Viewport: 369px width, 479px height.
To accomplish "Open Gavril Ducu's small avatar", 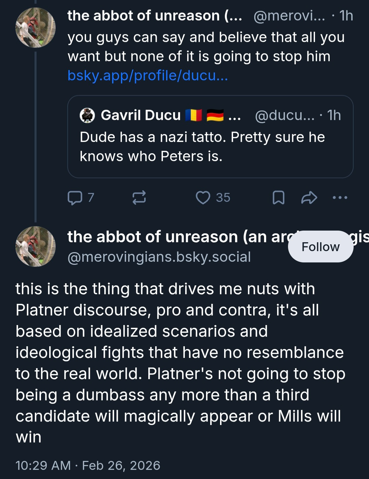I will click(x=87, y=115).
